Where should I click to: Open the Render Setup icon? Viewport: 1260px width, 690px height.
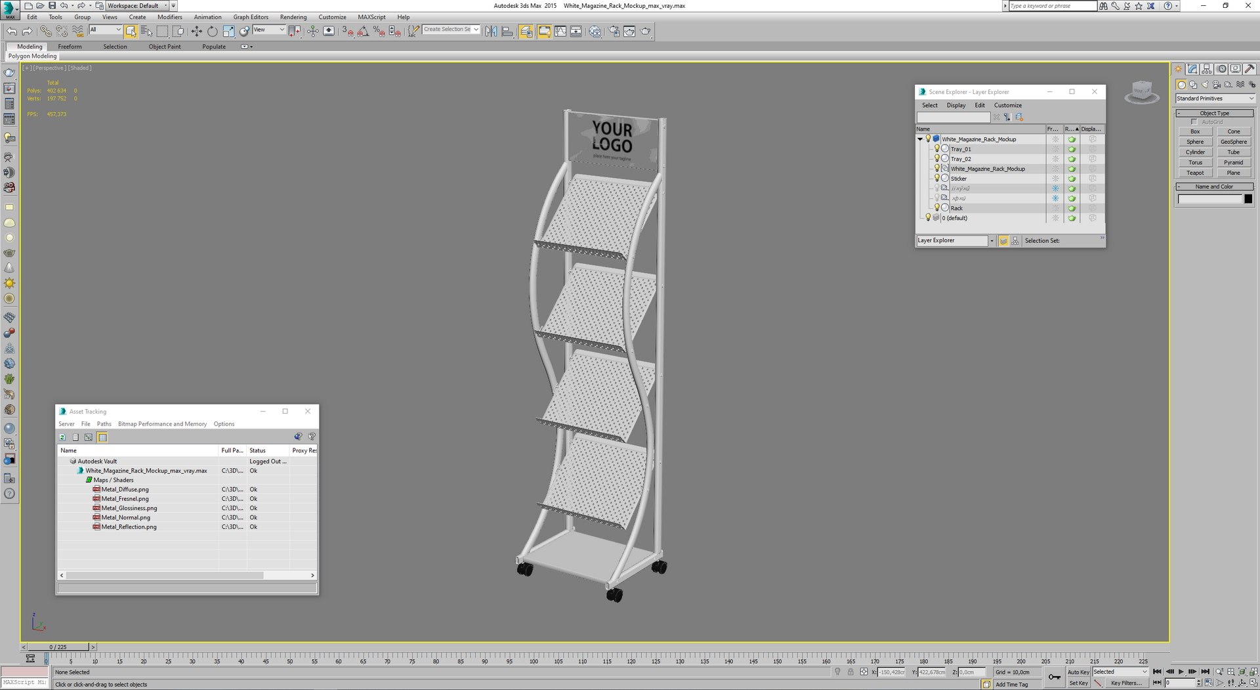tap(614, 32)
